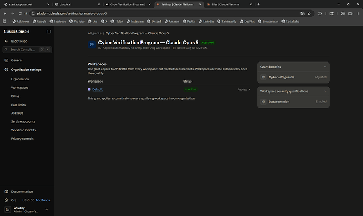The image size is (363, 216).
Task: Open Service accounts page
Action: pyautogui.click(x=23, y=121)
